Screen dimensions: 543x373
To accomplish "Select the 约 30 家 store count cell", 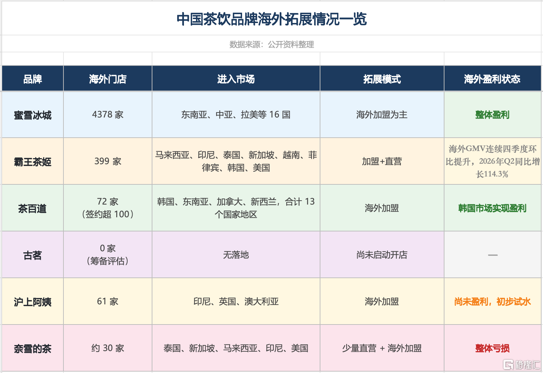I will pyautogui.click(x=108, y=348).
